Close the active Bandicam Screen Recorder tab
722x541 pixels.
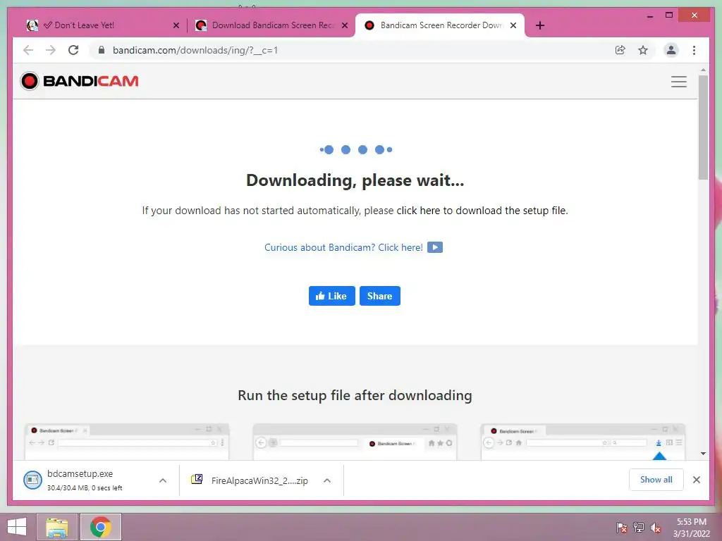[513, 26]
